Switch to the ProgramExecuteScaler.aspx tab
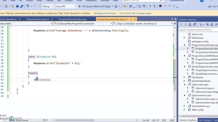This screenshot has width=218, height=122. [x=73, y=19]
